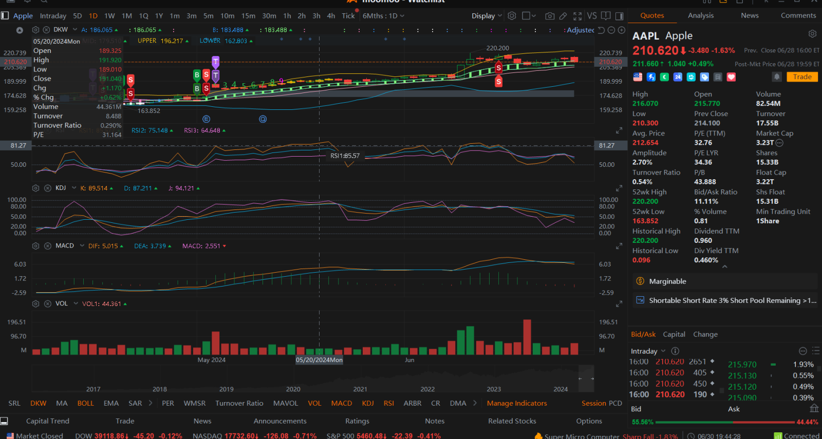
Task: Zoom out the chart with the minus icon
Action: click(611, 30)
